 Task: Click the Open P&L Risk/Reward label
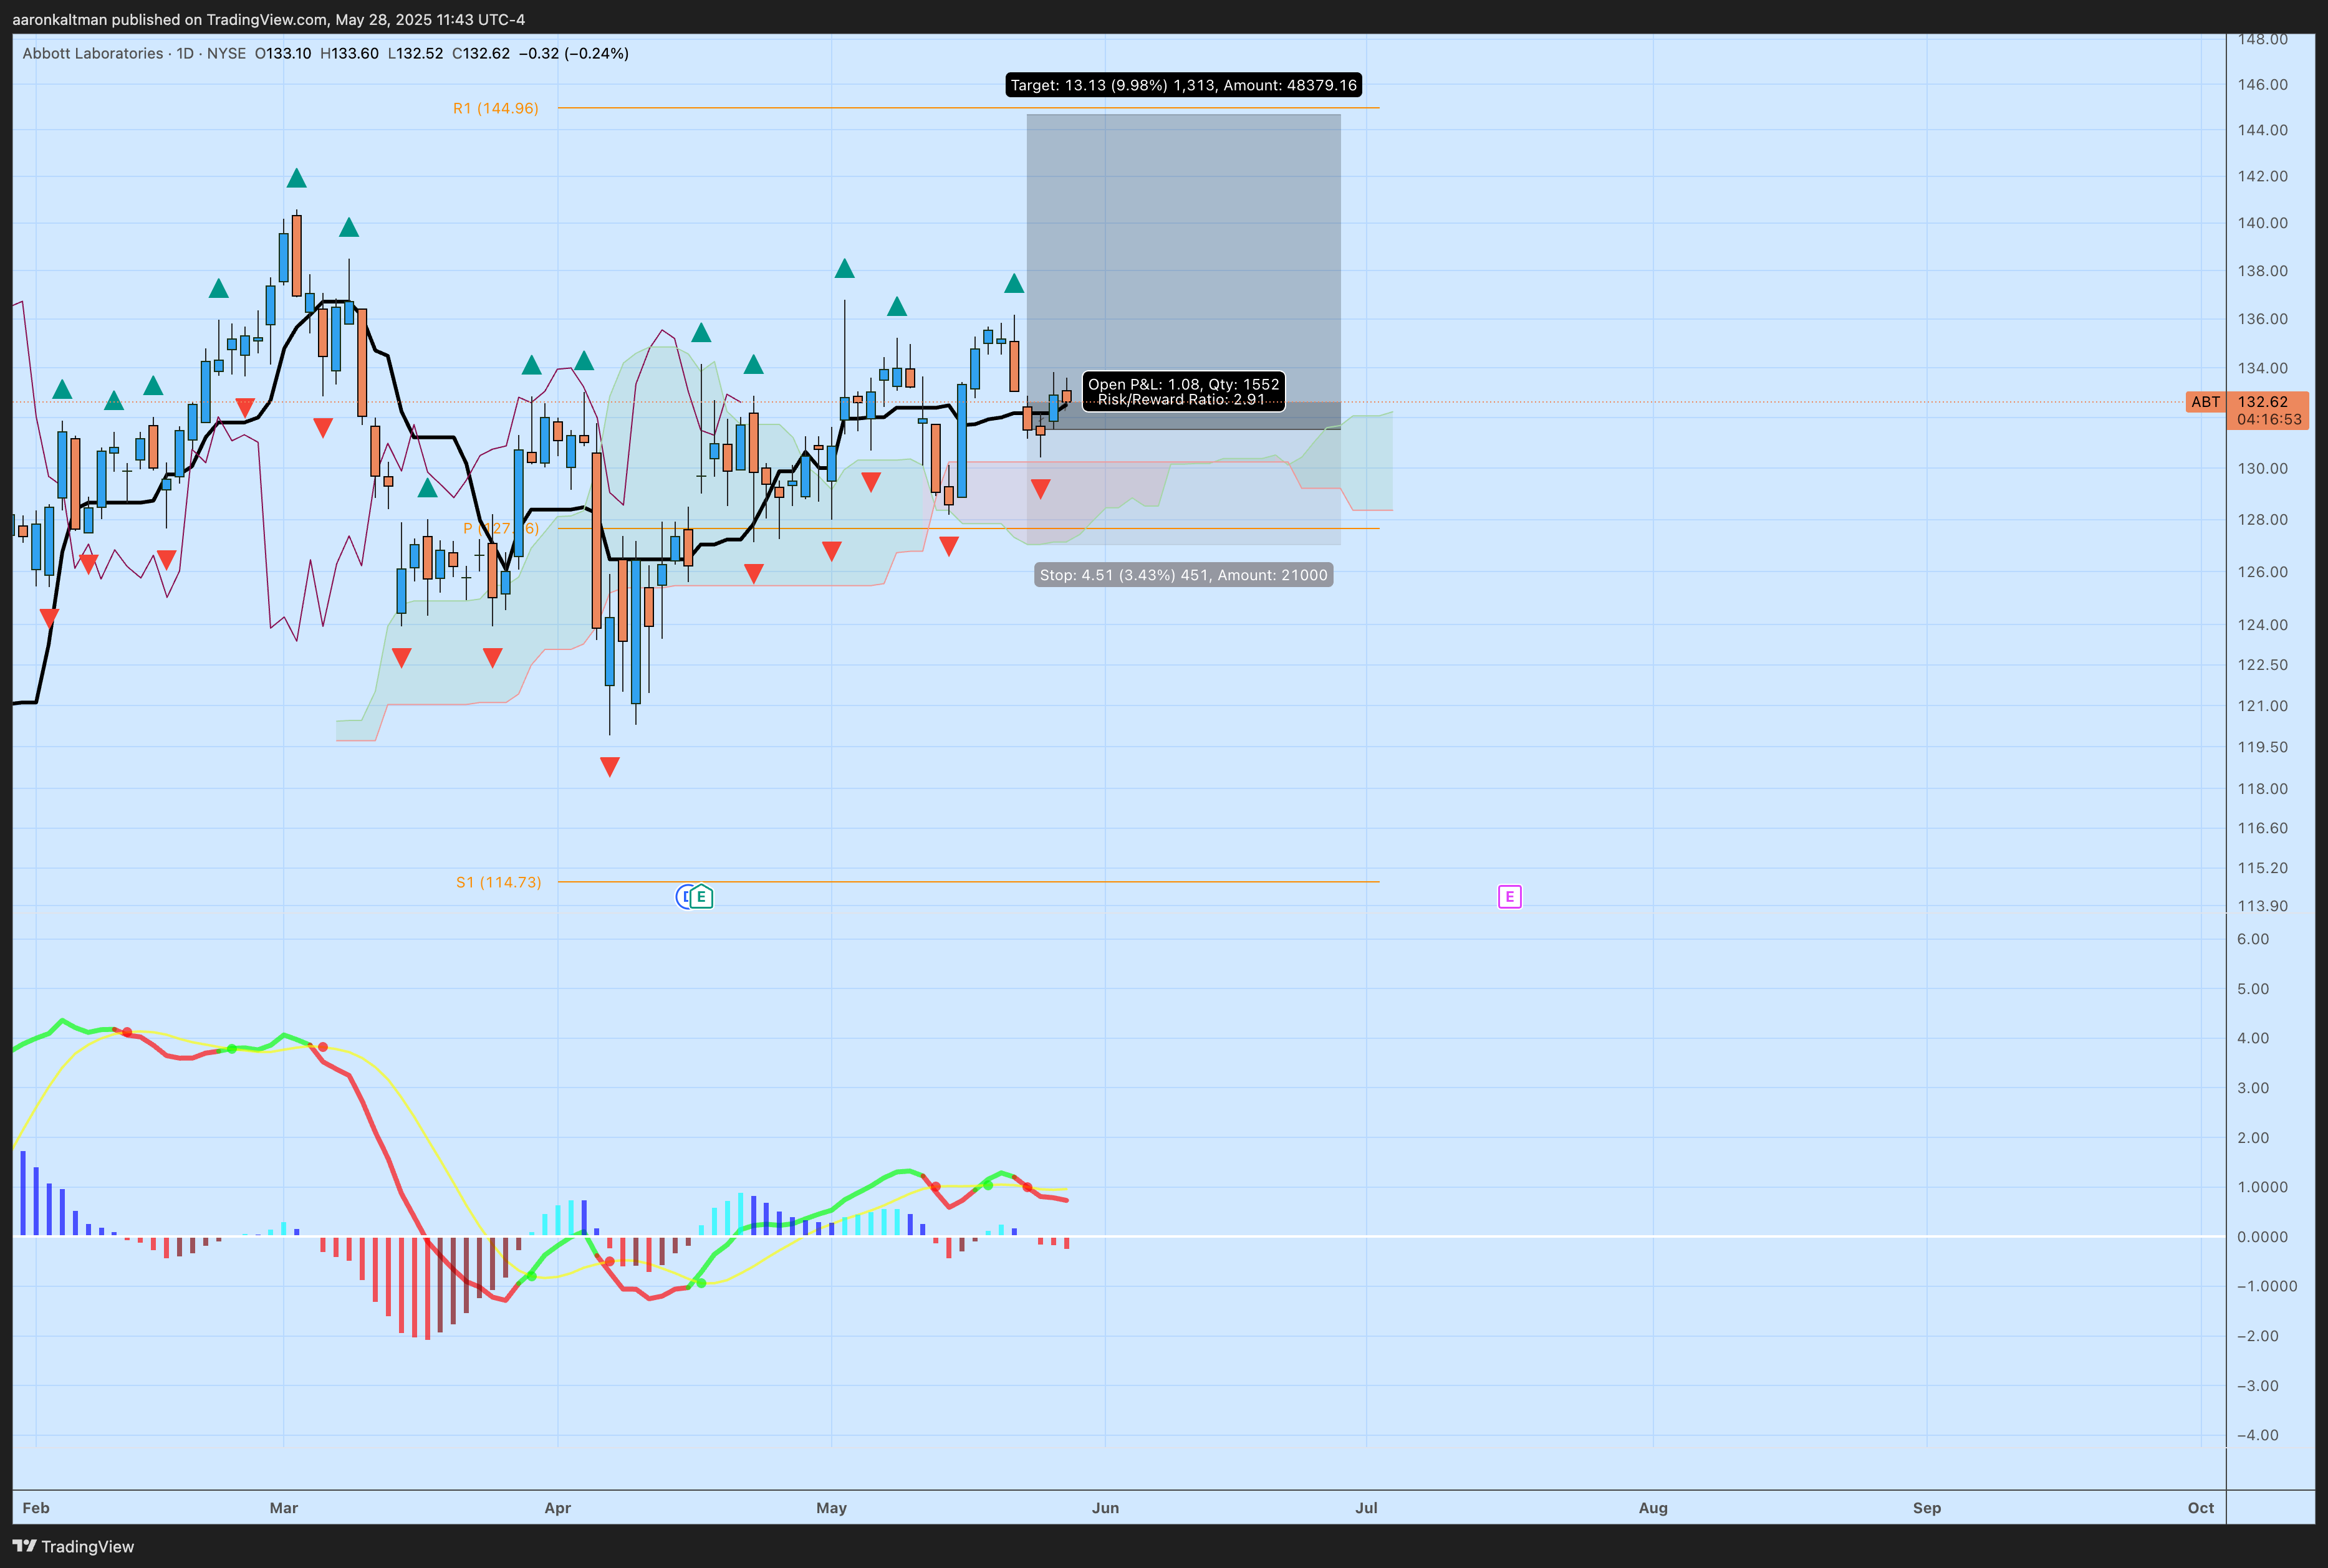coord(1183,392)
